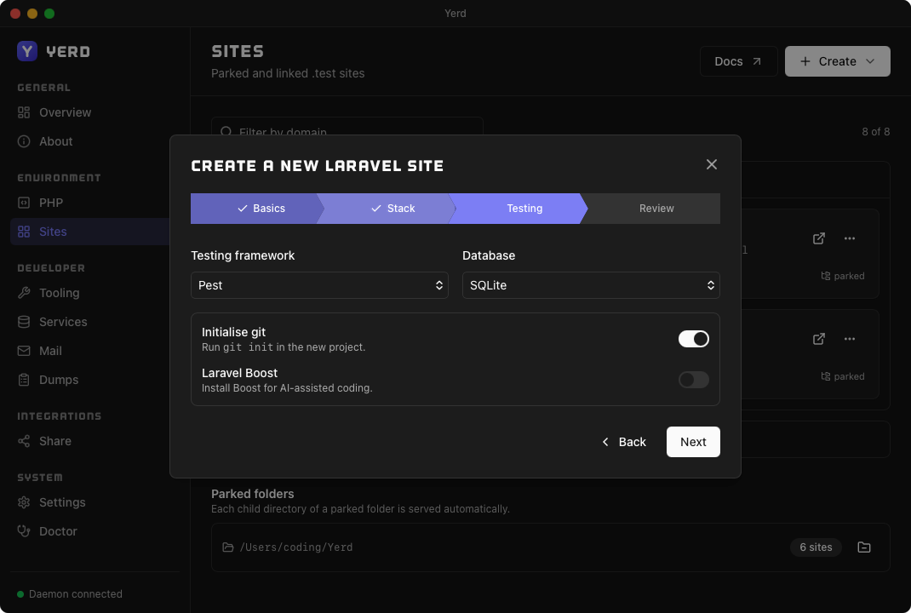
Task: Open the Dumps clipboard icon
Action: [x=24, y=380]
